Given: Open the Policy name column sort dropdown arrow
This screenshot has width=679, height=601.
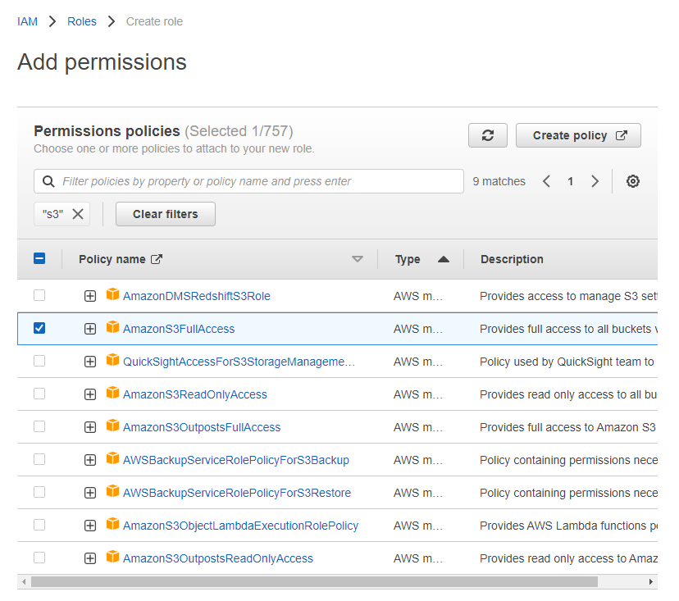Looking at the screenshot, I should 358,259.
